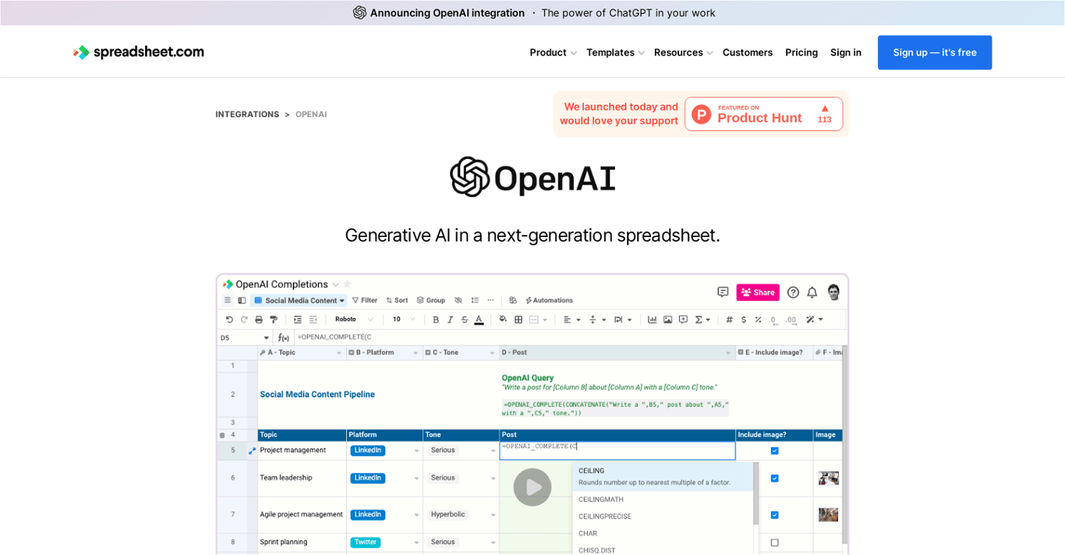This screenshot has width=1065, height=555.
Task: Star the OpenAI Completions workbook
Action: 347,285
